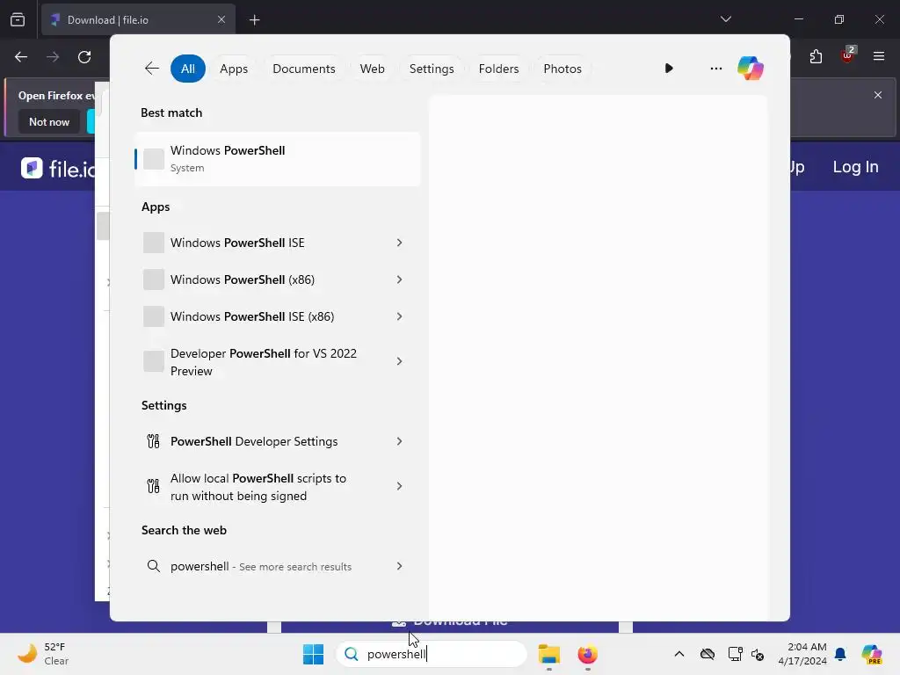Click Firefox forward navigation arrow
This screenshot has height=675, width=900.
coord(53,57)
